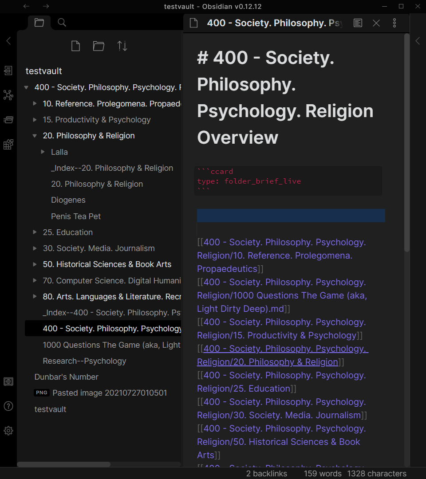Toggle preview mode for this note
This screenshot has height=479, width=426.
tap(358, 23)
